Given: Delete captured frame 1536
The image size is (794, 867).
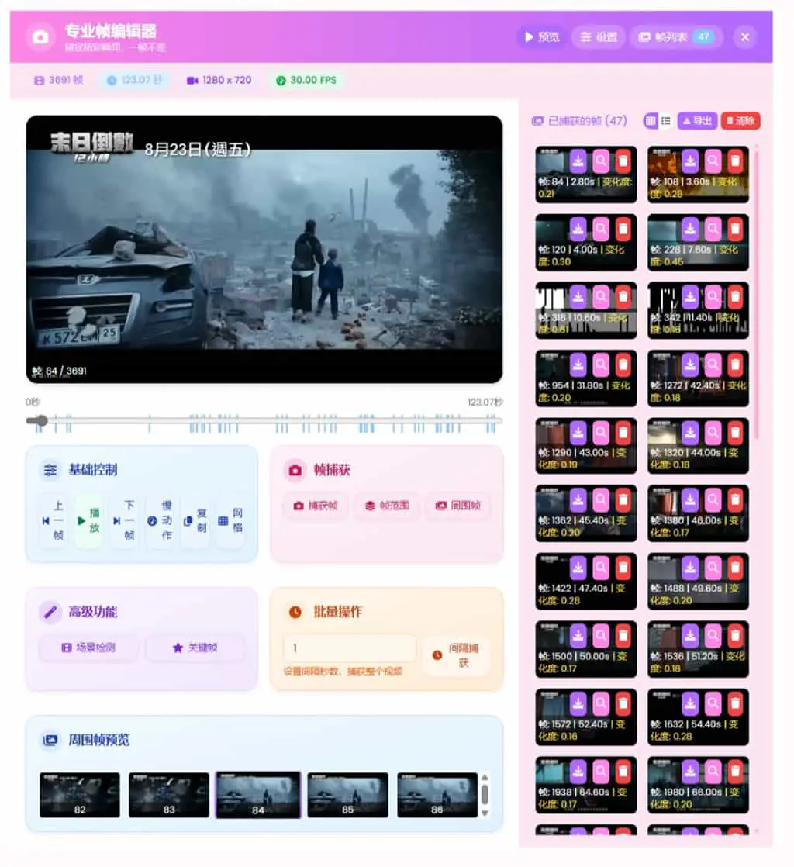Looking at the screenshot, I should click(x=735, y=636).
